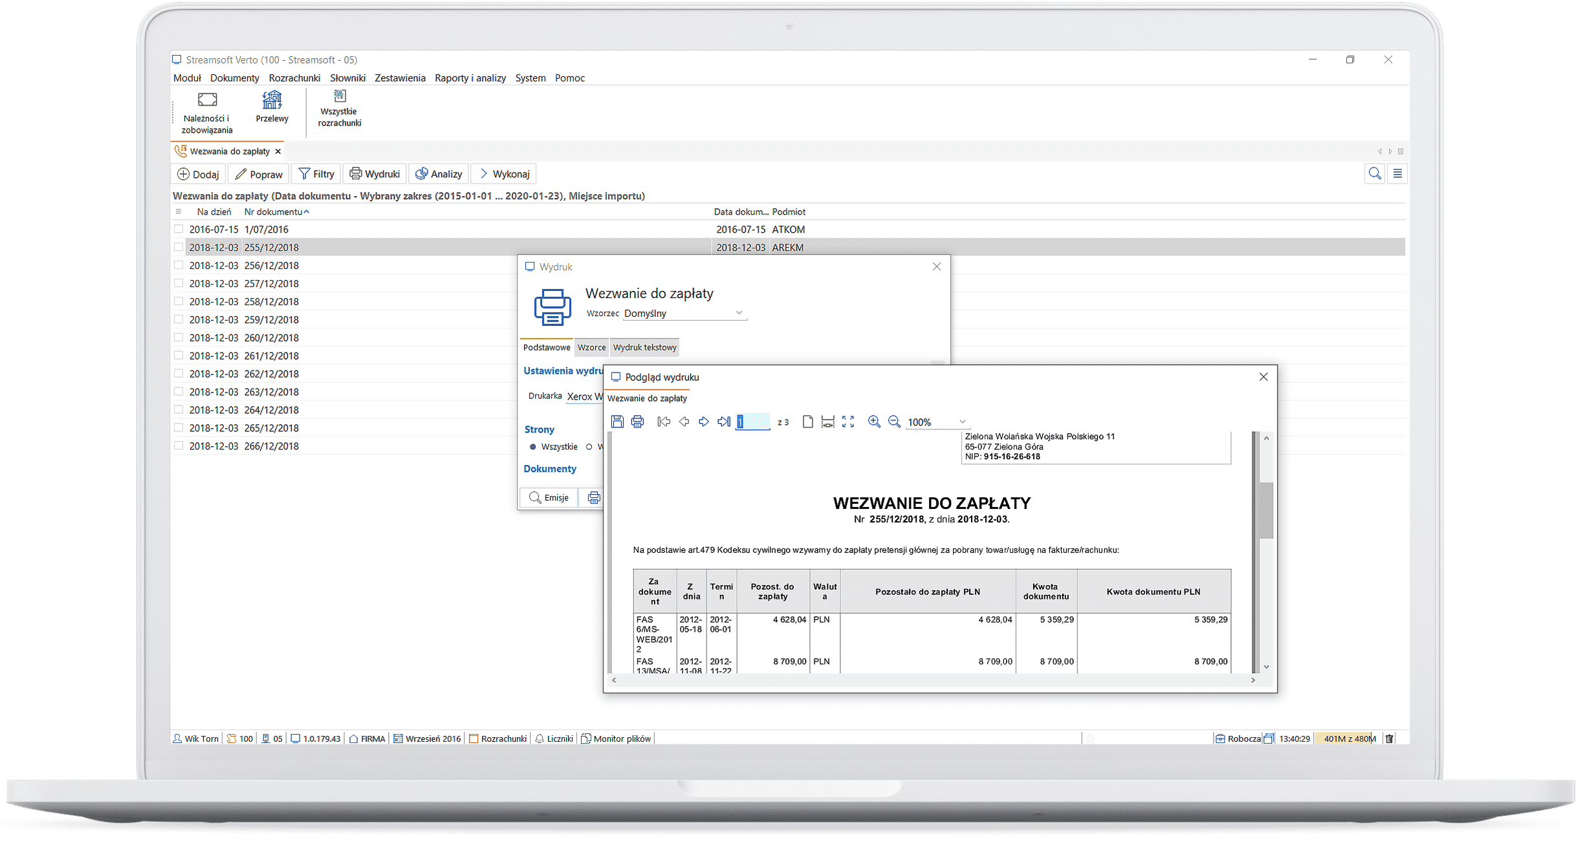Click the search magnifier in list toolbar

click(x=1375, y=173)
